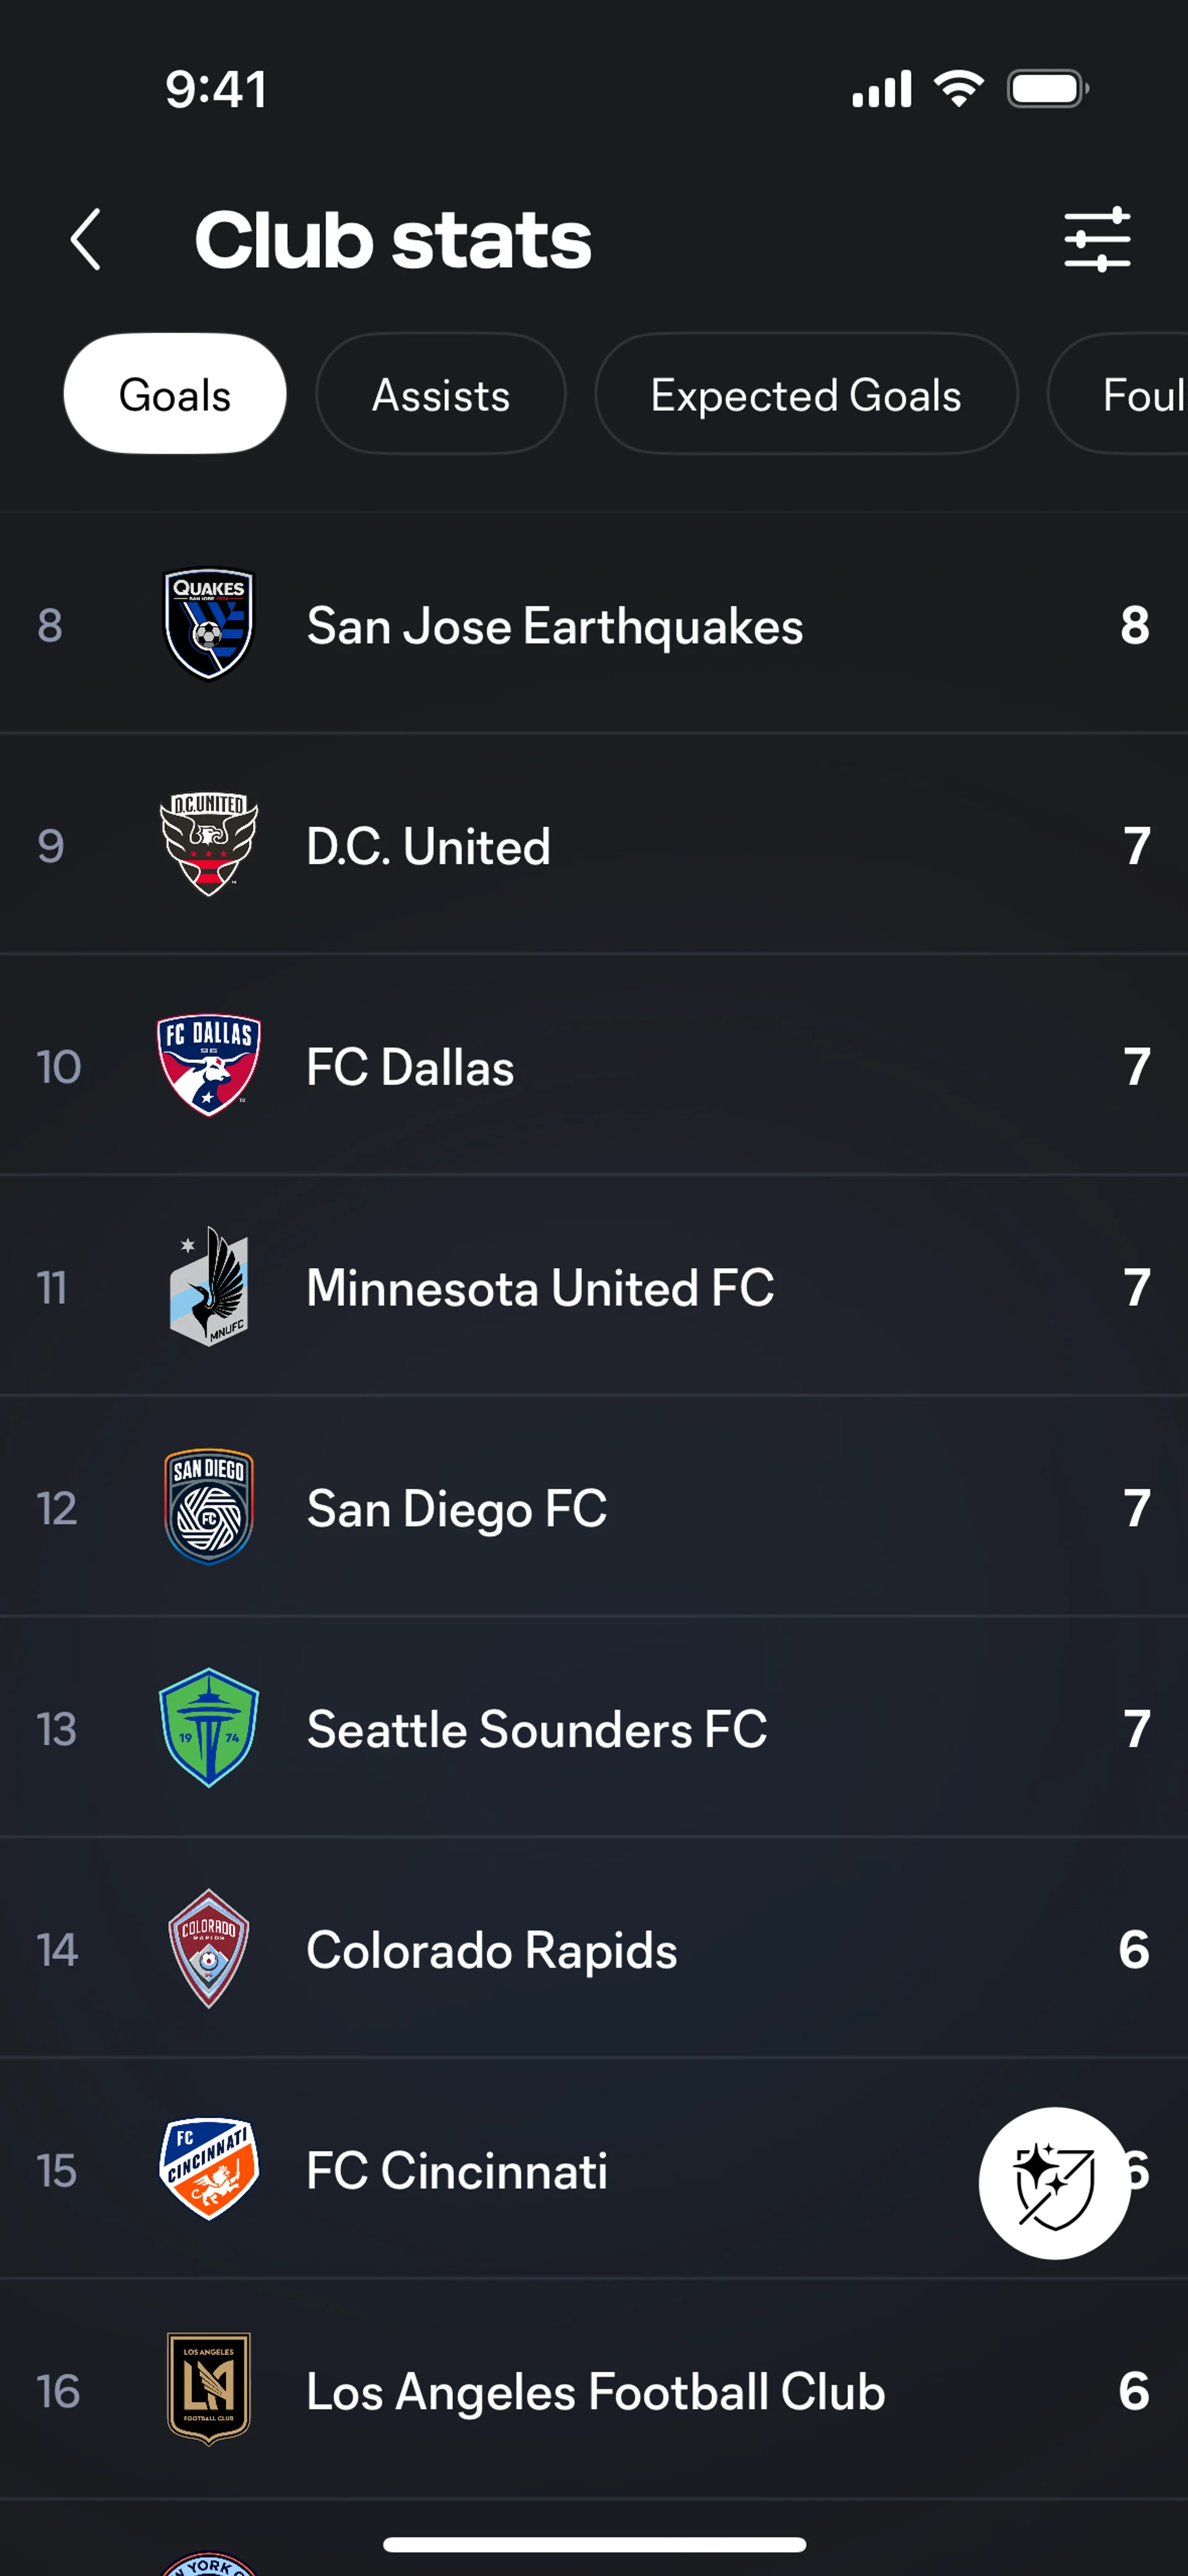
Task: Switch to the Assists tab
Action: tap(441, 394)
